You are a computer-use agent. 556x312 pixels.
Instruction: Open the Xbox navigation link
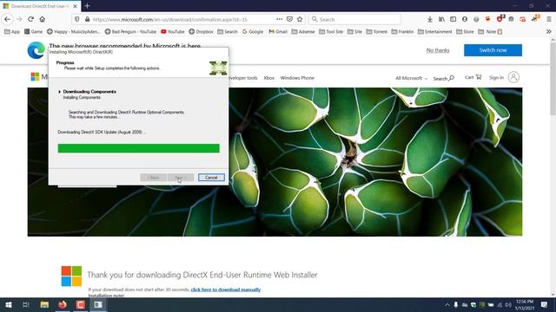[x=268, y=78]
